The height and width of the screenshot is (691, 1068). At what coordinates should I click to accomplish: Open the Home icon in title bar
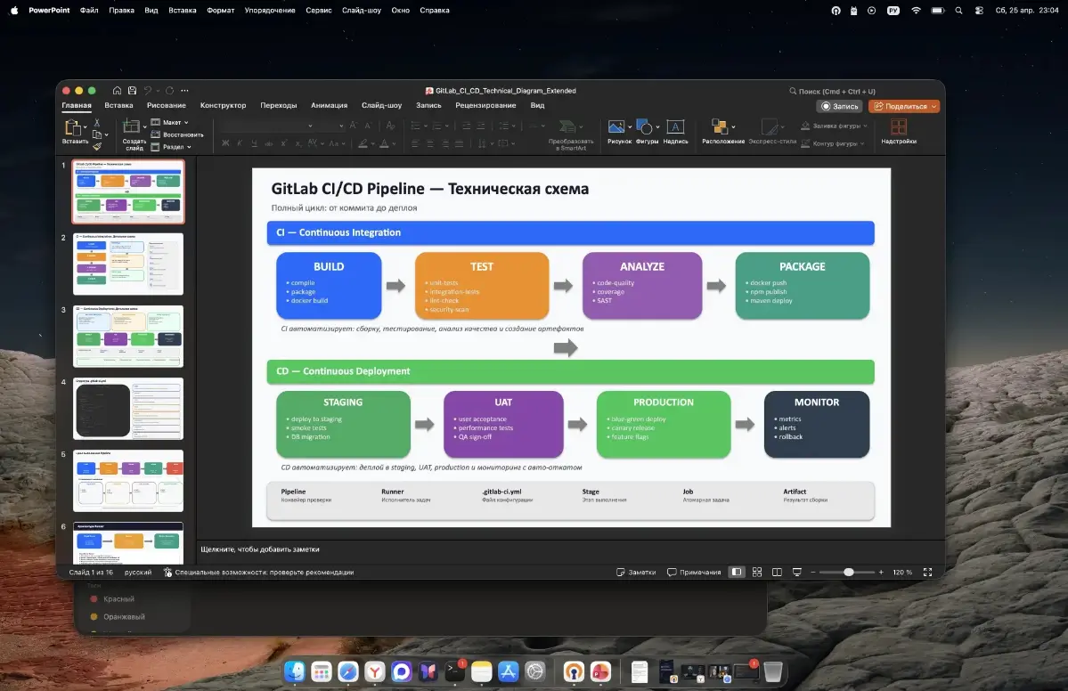(x=118, y=91)
